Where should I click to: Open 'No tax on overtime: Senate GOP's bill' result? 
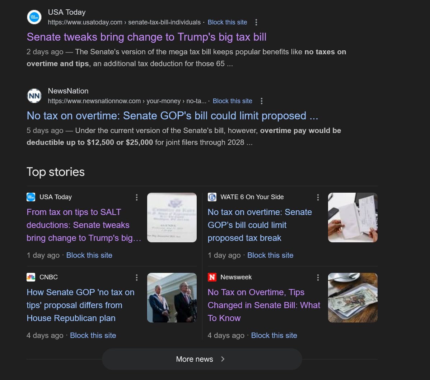point(172,116)
